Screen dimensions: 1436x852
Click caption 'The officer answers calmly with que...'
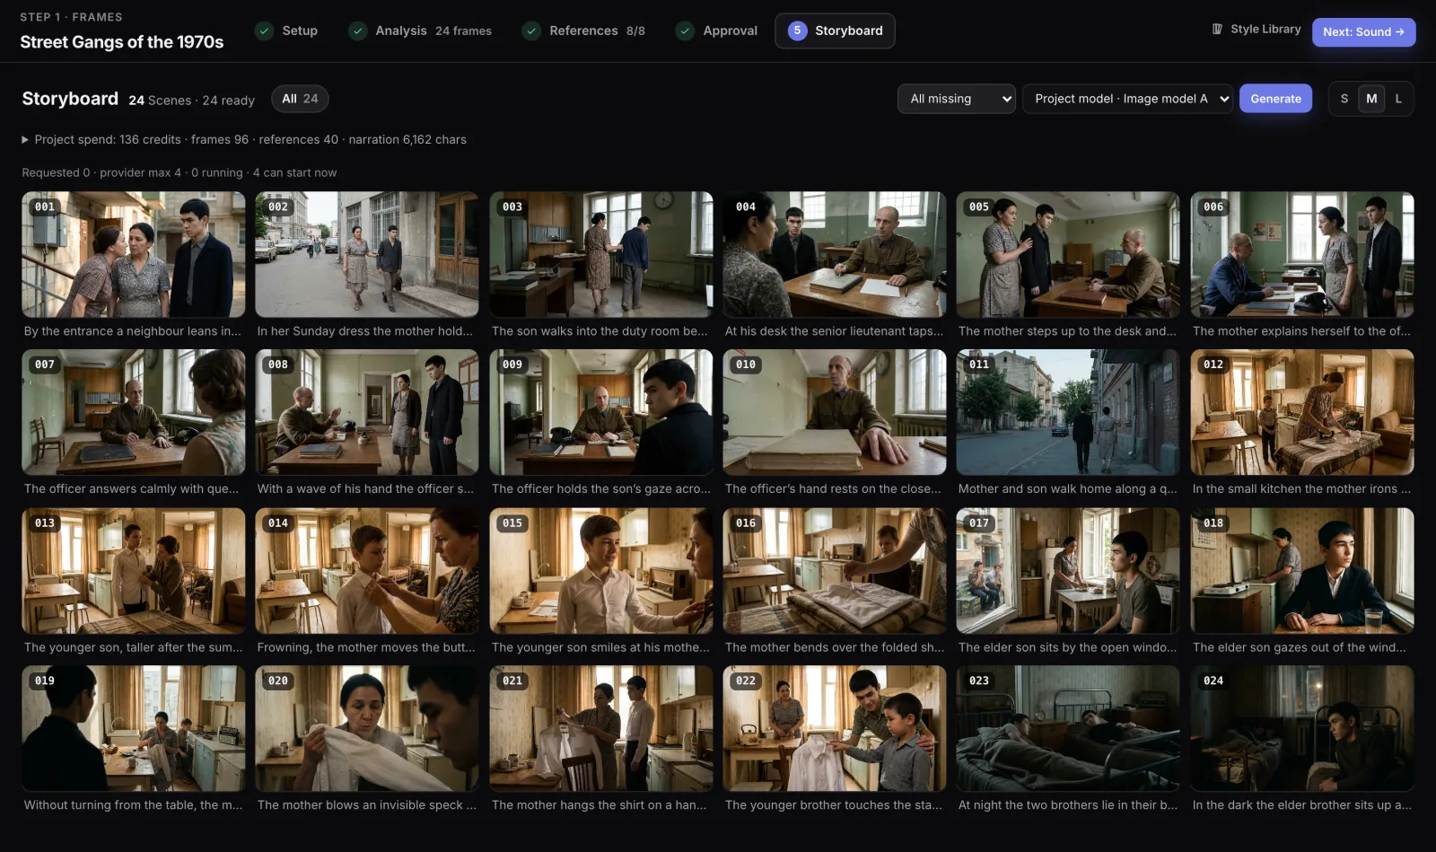[132, 489]
